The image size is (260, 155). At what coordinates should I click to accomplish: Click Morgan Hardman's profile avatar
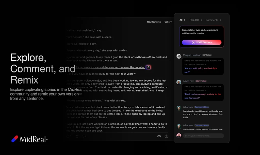click(x=179, y=56)
